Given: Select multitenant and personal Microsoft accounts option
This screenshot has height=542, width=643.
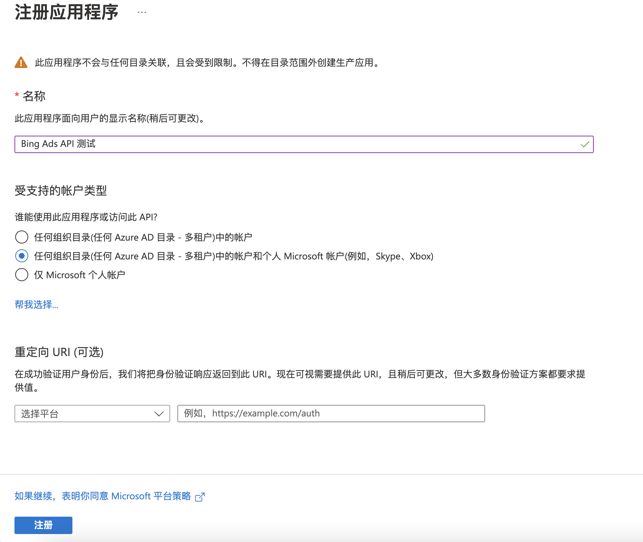Looking at the screenshot, I should [22, 256].
